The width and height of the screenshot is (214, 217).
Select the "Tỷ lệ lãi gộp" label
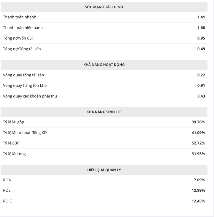tap(14, 122)
